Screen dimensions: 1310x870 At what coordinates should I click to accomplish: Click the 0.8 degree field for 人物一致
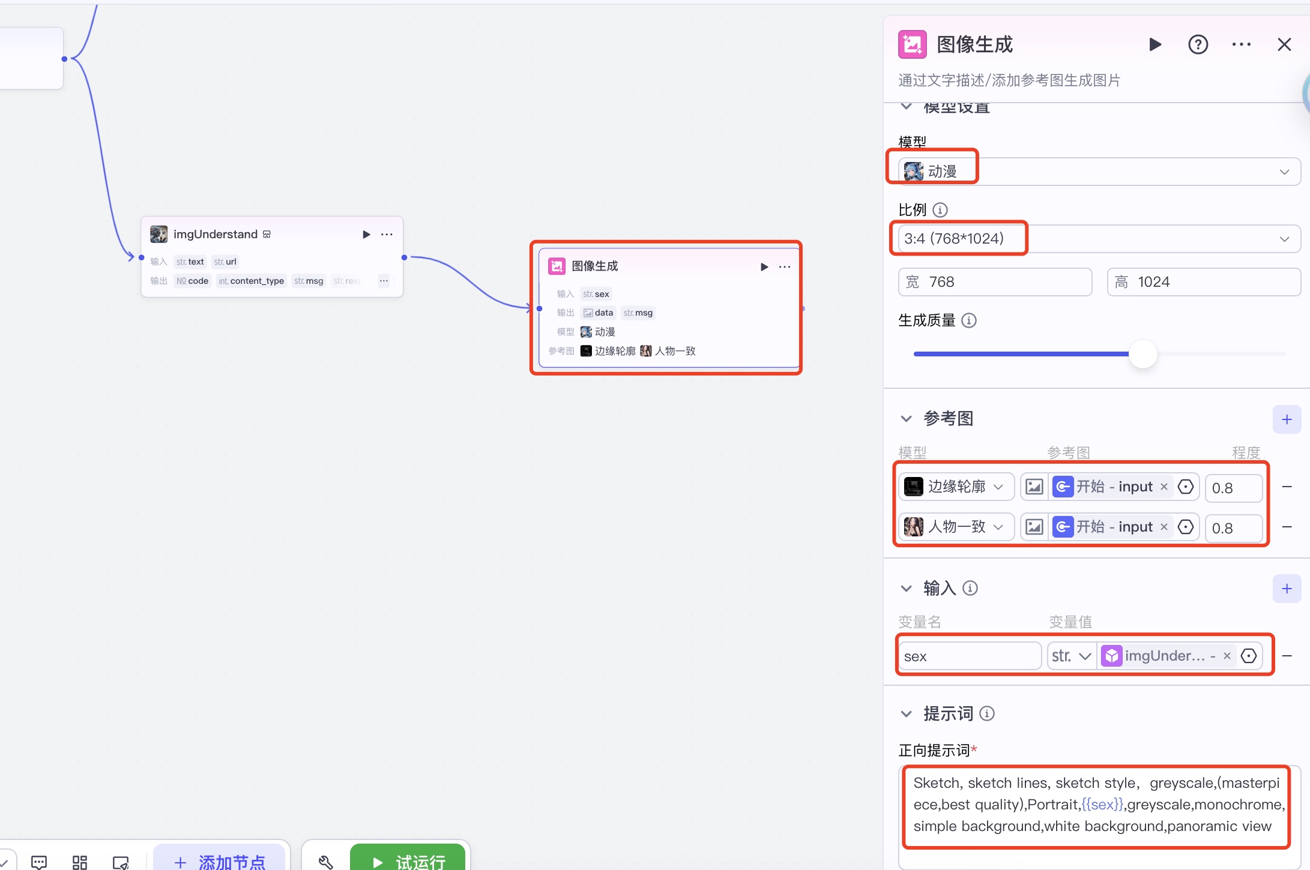(1233, 528)
